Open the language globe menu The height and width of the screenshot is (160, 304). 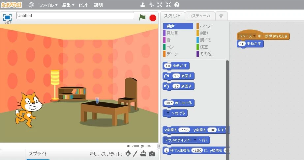tap(31, 5)
